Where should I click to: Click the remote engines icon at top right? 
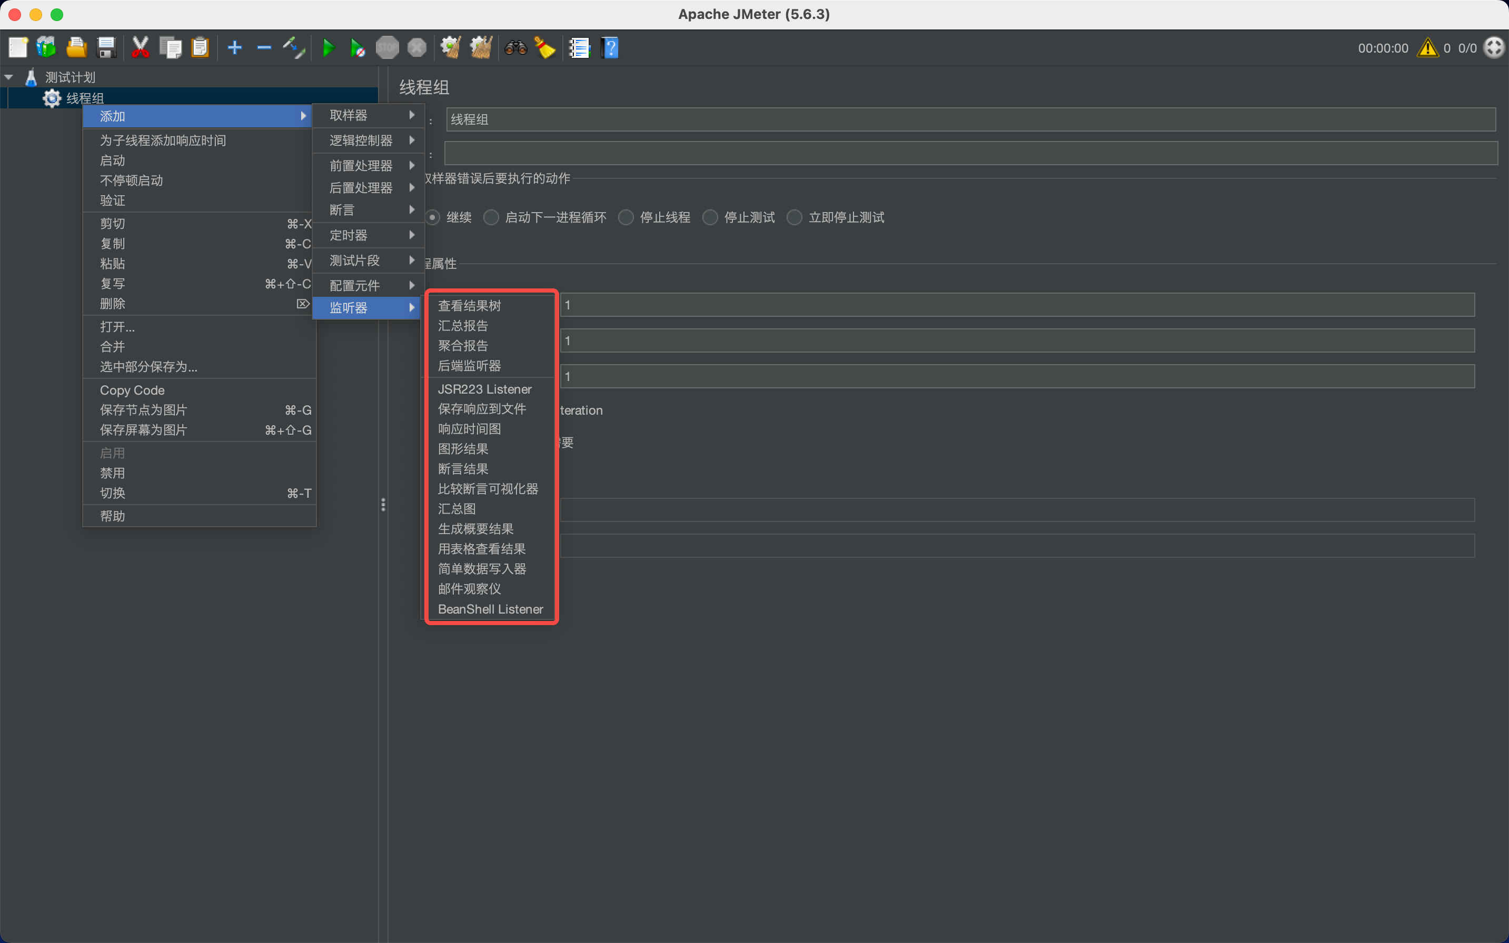tap(1494, 47)
